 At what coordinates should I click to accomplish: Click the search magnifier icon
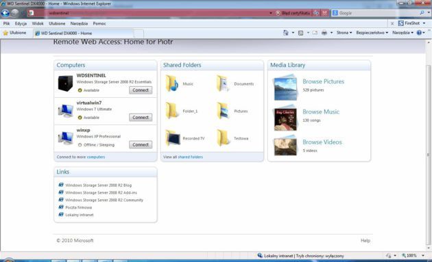(x=422, y=12)
